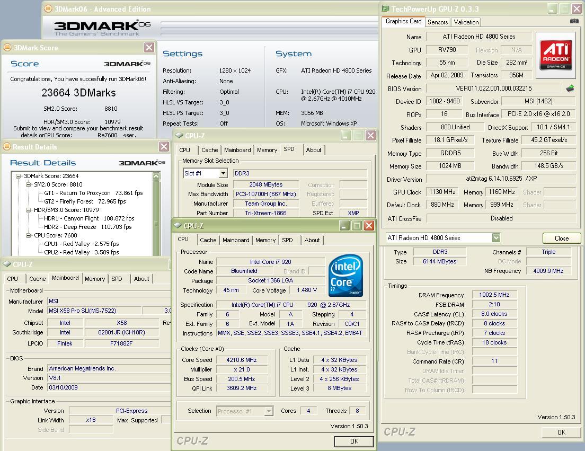This screenshot has width=585, height=451.
Task: Click the 23664 3DMarks score text
Action: pyautogui.click(x=79, y=93)
